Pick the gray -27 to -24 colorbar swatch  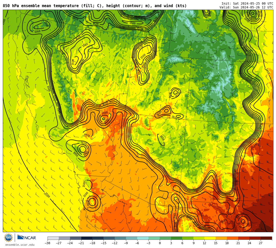[64, 238]
